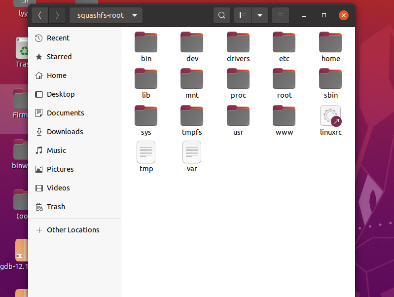Select the lib folder icon
The height and width of the screenshot is (297, 394).
tap(146, 79)
